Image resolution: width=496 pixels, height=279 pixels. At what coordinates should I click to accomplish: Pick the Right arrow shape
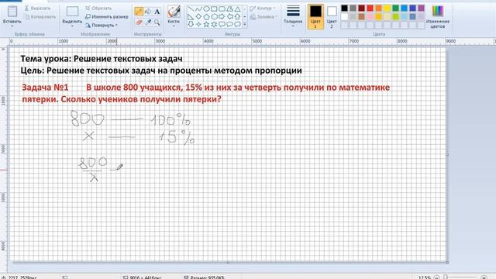click(x=222, y=17)
